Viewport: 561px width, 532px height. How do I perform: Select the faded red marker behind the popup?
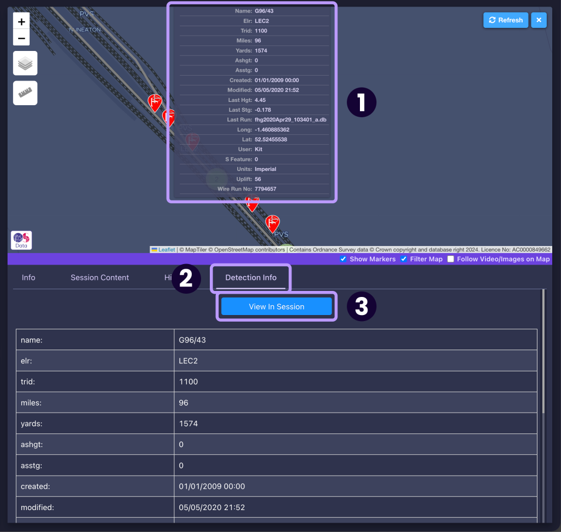click(192, 142)
